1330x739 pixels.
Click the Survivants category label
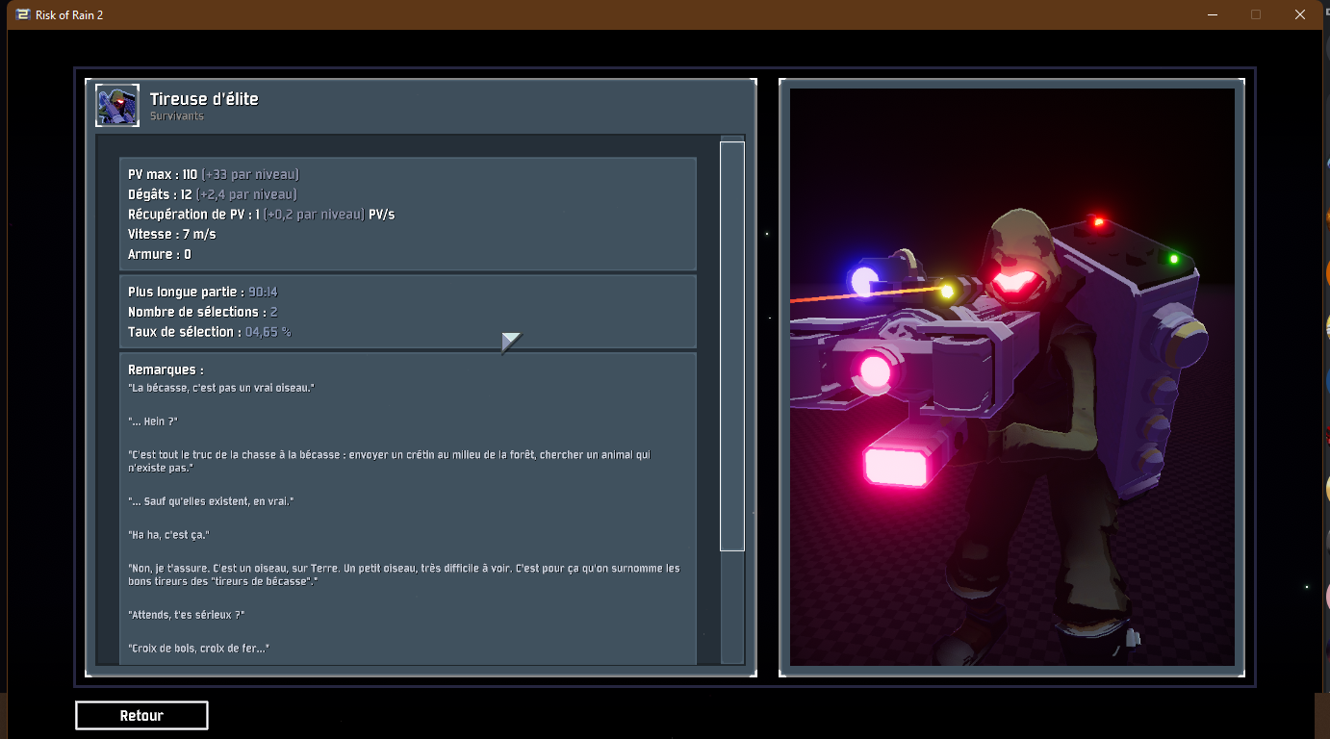176,116
